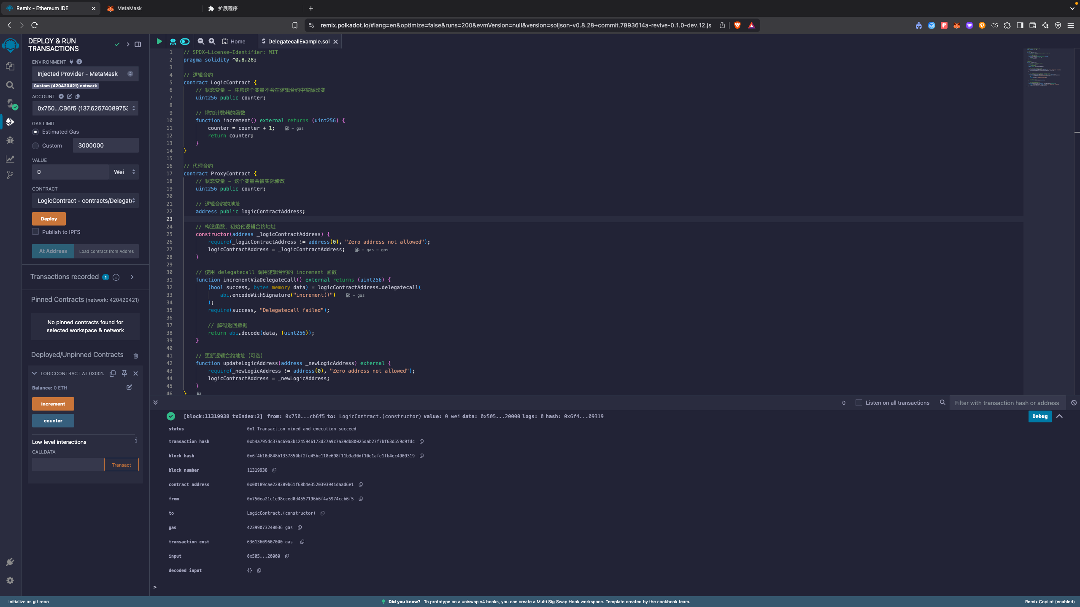
Task: Pin the LogicContract deployed instance
Action: (x=124, y=373)
